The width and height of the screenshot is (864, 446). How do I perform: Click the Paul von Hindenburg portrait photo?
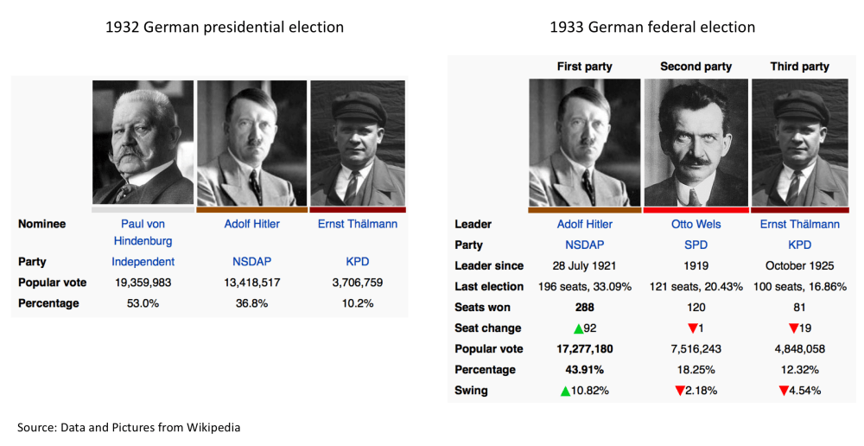click(x=143, y=142)
